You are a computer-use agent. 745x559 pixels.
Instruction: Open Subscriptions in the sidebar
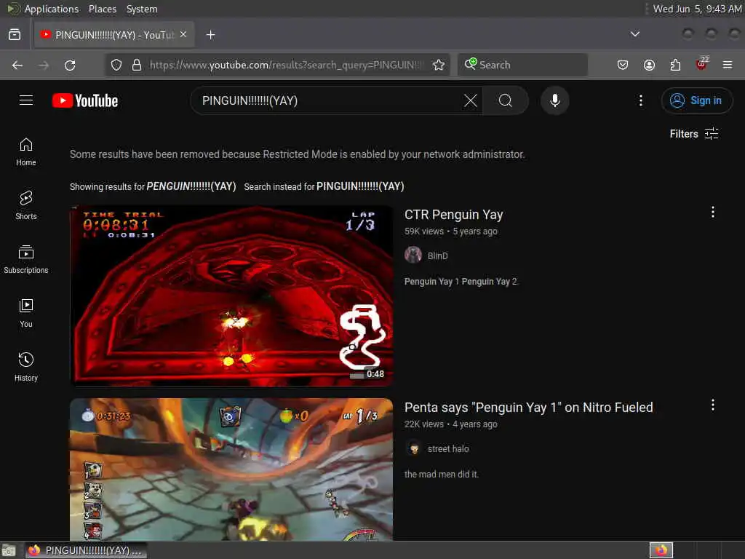pyautogui.click(x=26, y=260)
